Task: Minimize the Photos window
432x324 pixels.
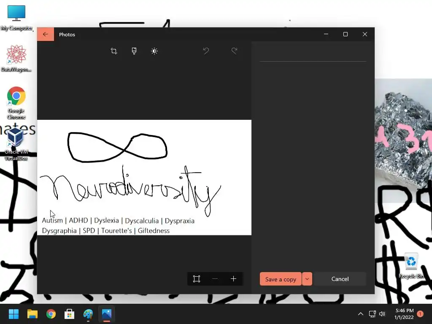Action: click(326, 34)
